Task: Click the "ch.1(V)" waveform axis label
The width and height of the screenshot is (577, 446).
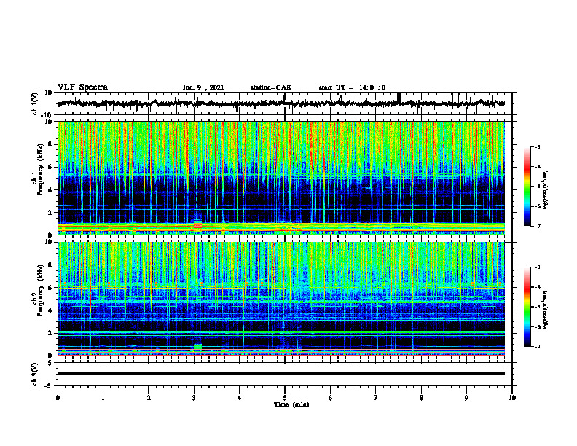Action: point(35,103)
